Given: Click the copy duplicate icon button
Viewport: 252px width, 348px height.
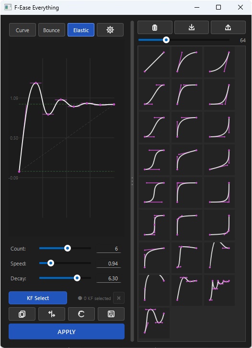Looking at the screenshot, I should [x=22, y=314].
